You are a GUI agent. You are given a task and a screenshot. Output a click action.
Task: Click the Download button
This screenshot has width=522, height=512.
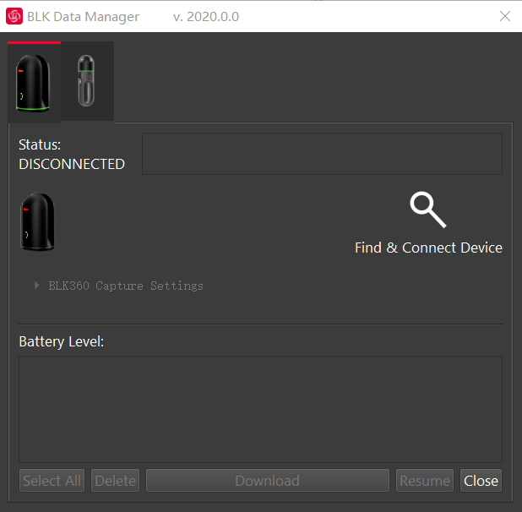click(268, 481)
